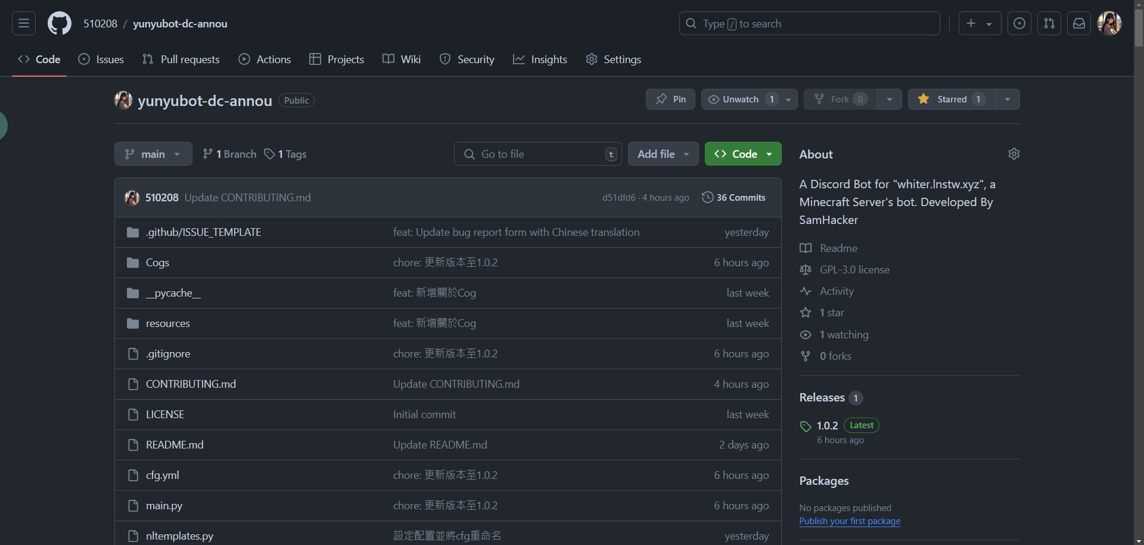
Task: Switch to the Issues tab
Action: click(101, 60)
